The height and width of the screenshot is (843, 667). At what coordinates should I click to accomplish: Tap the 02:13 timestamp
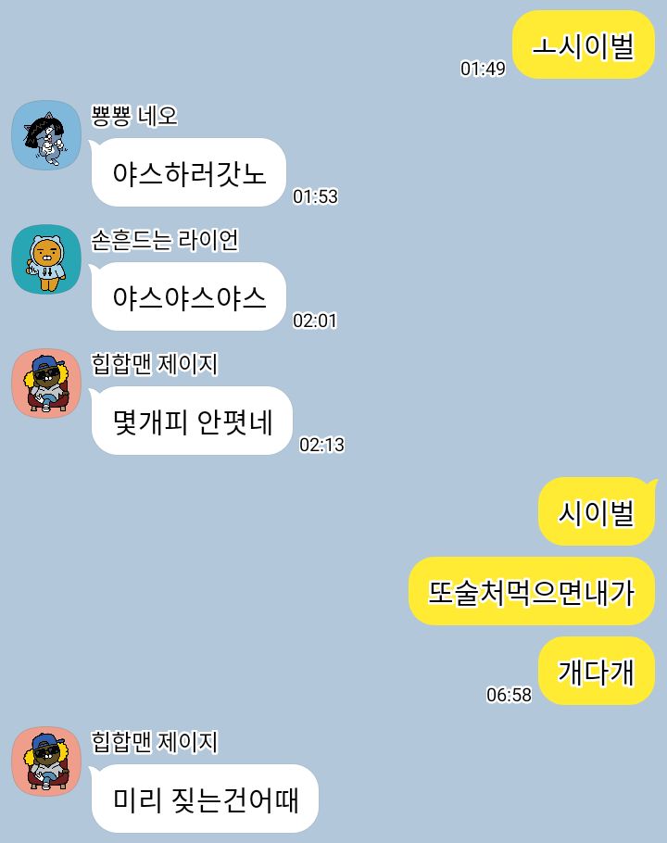[x=321, y=445]
